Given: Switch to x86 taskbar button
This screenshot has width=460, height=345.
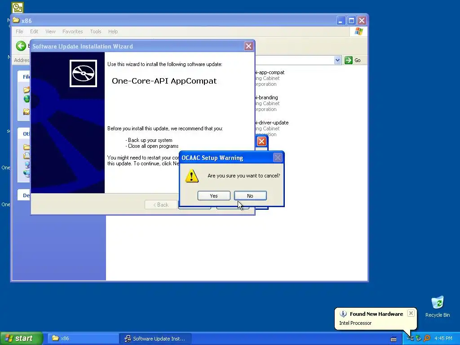Looking at the screenshot, I should click(x=83, y=339).
